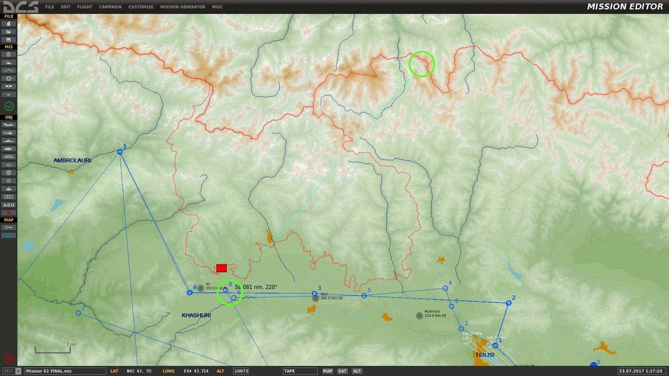This screenshot has width=669, height=376.
Task: Select the navigation point line-circle tool
Action: tap(9, 165)
